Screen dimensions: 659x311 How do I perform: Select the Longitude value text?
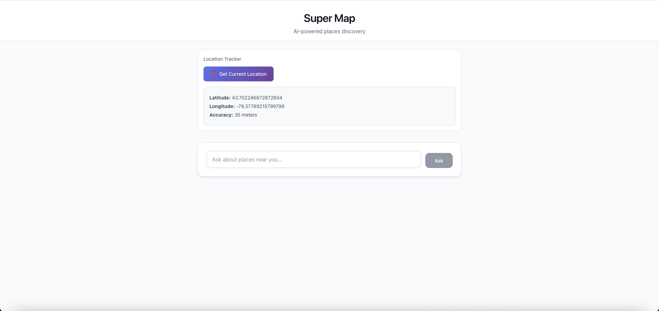[260, 106]
